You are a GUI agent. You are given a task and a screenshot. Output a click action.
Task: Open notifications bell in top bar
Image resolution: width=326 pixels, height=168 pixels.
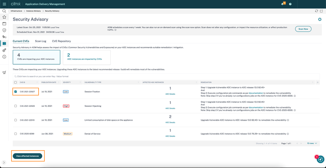[283, 4]
